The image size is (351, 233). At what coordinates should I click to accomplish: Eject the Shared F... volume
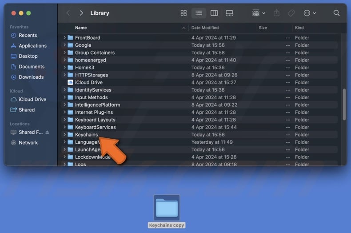point(47,132)
